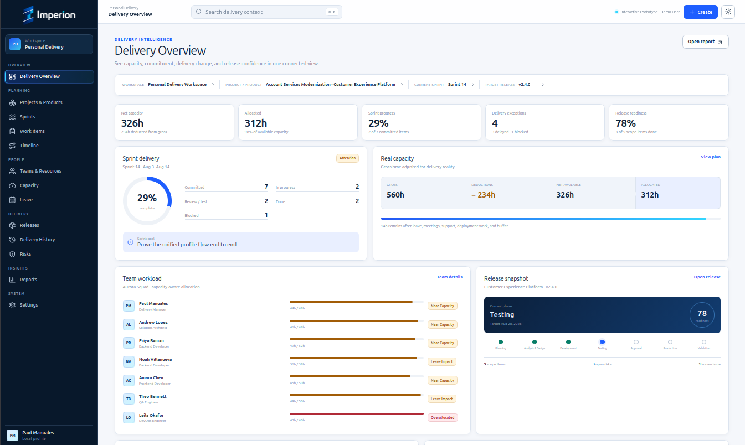Click the Delivery History clock icon
The width and height of the screenshot is (745, 445).
click(x=13, y=240)
